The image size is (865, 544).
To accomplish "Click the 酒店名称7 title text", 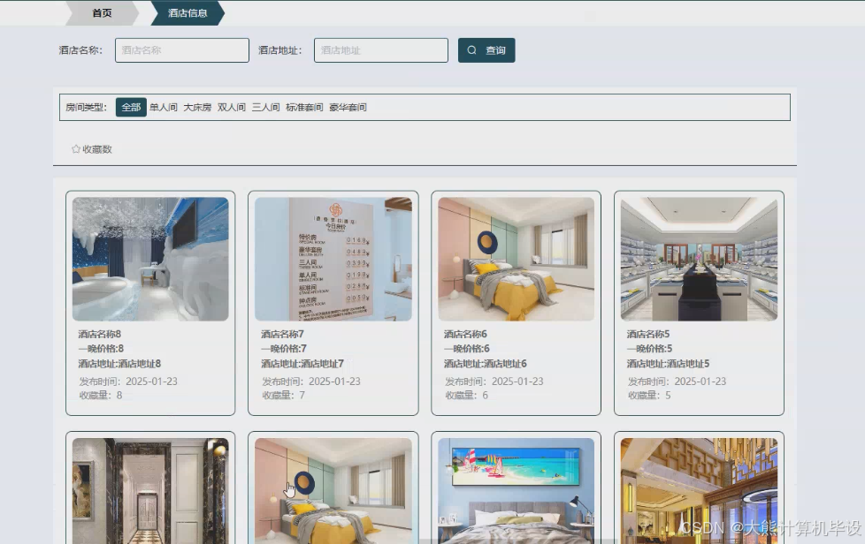I will coord(282,334).
